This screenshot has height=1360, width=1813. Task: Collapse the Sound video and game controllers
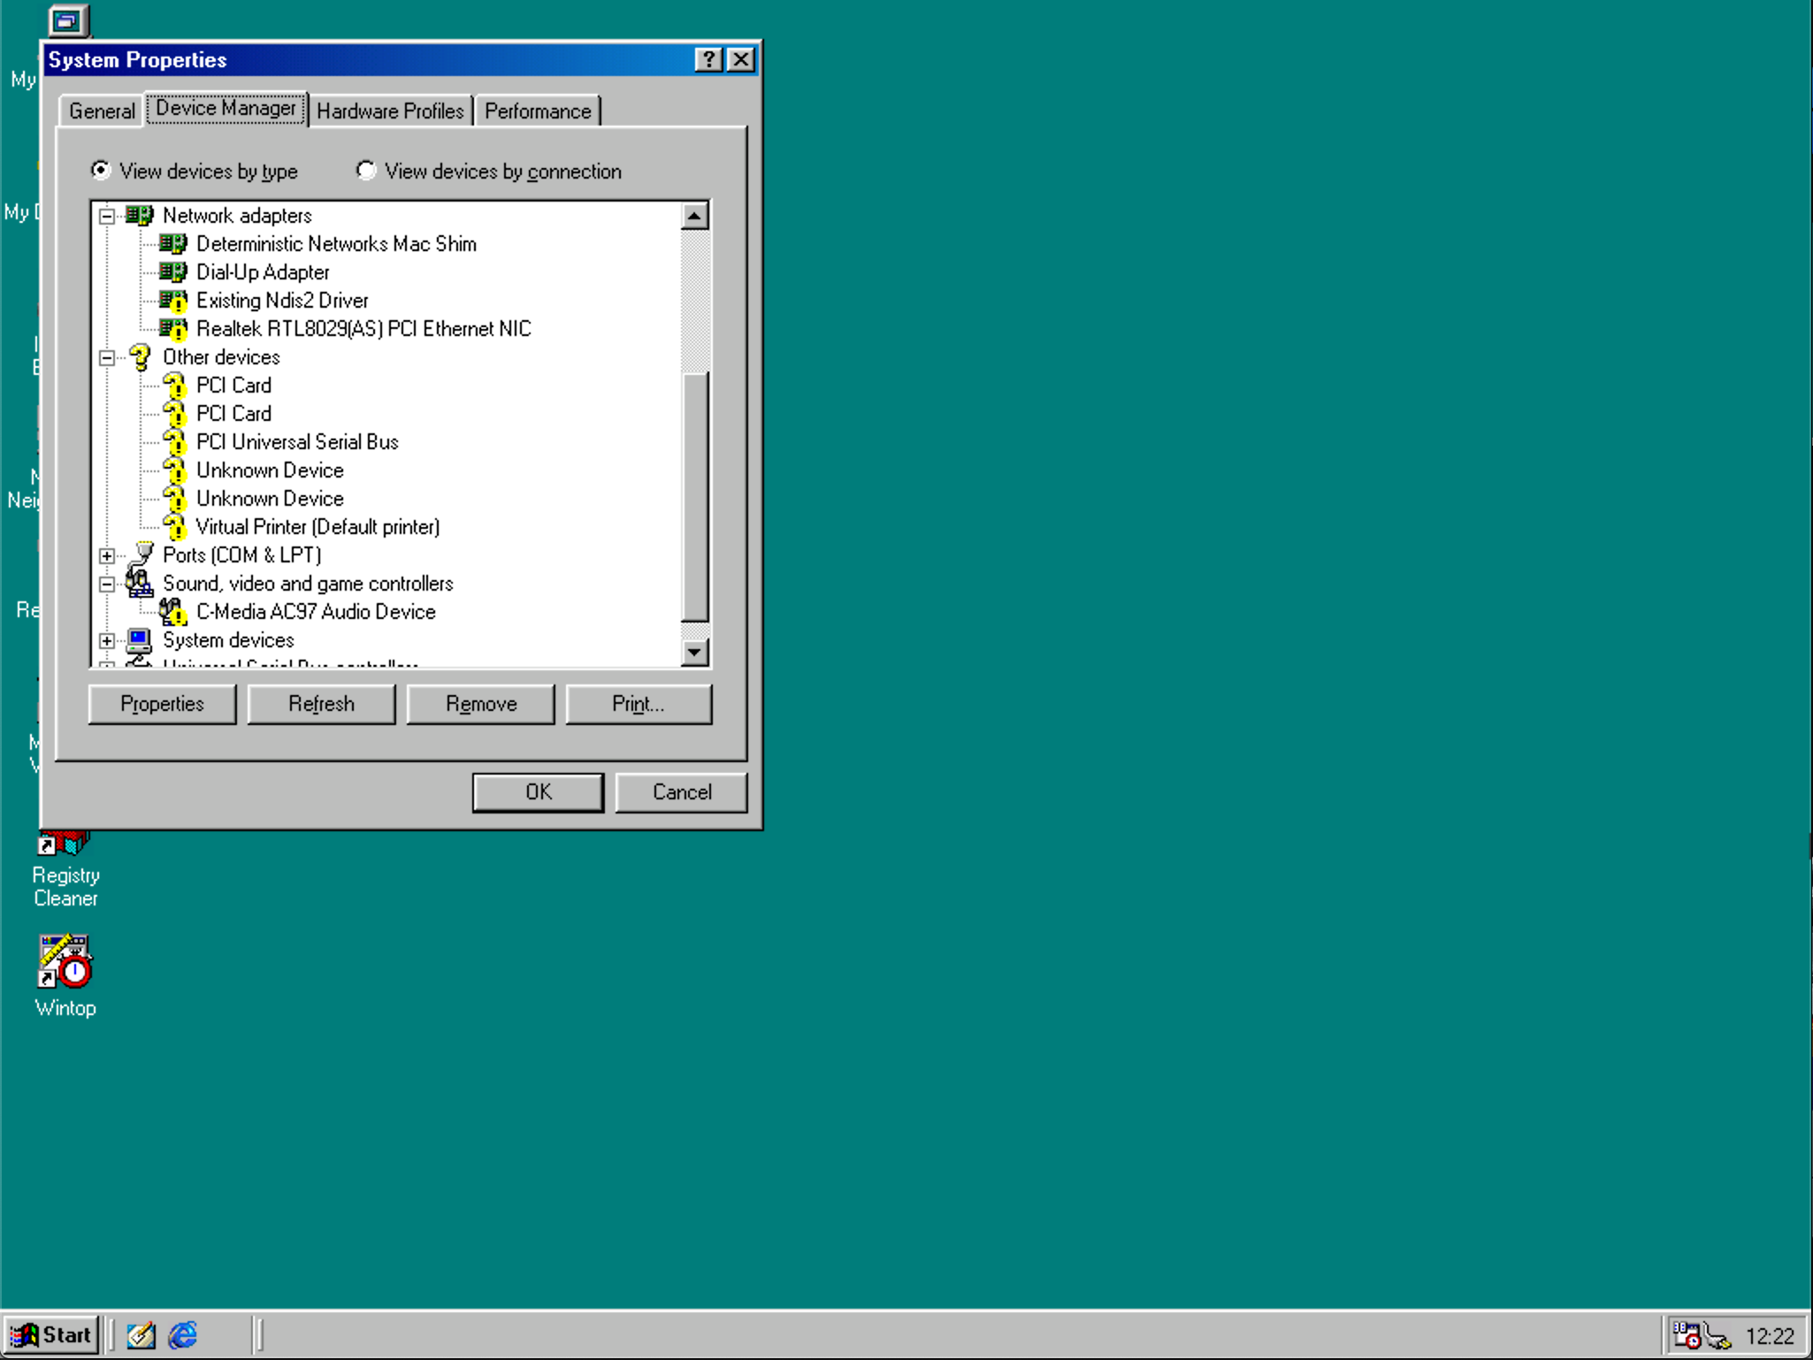(109, 583)
